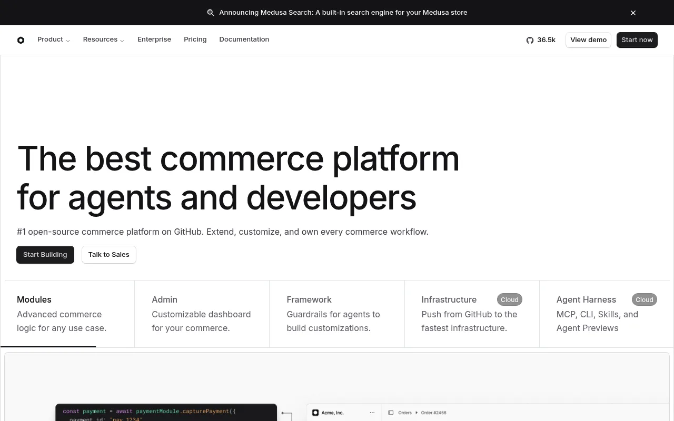This screenshot has height=421, width=674.
Task: Click 'Guardrails for agents to build customizations.'
Action: (x=333, y=321)
